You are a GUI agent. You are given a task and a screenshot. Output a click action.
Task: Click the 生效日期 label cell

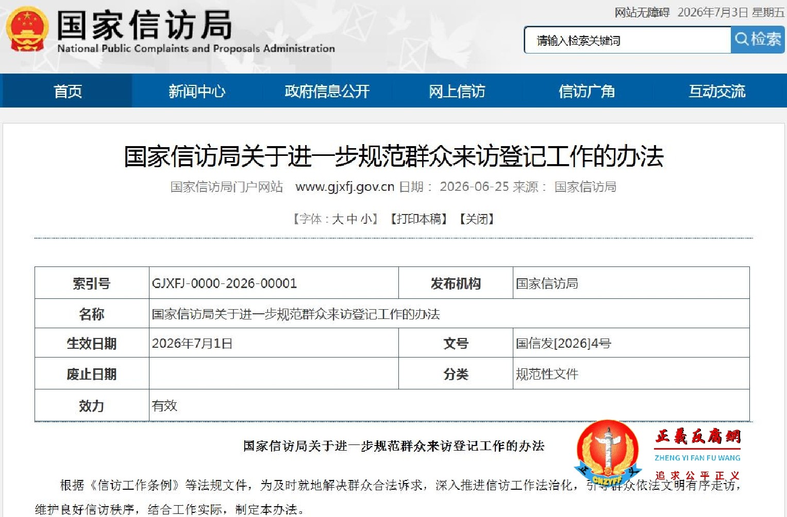click(x=92, y=343)
